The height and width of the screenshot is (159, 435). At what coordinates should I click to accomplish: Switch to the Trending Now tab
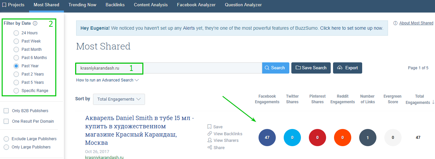point(82,5)
